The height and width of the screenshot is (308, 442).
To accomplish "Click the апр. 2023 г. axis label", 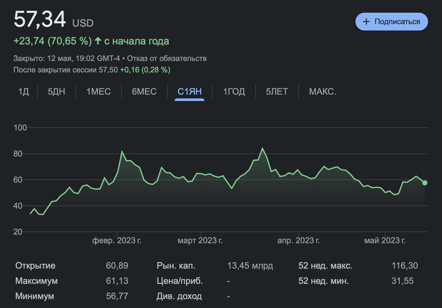I will [x=299, y=240].
